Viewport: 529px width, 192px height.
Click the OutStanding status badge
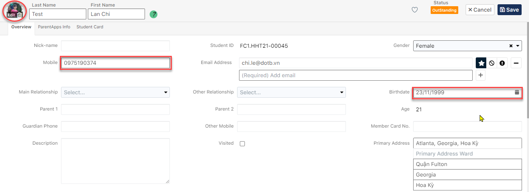tap(444, 10)
